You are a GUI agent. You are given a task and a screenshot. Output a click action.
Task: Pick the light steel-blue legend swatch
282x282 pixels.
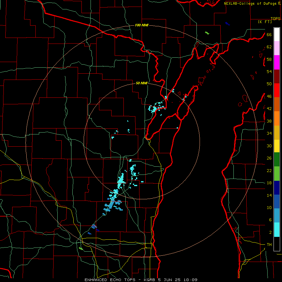click(277, 216)
